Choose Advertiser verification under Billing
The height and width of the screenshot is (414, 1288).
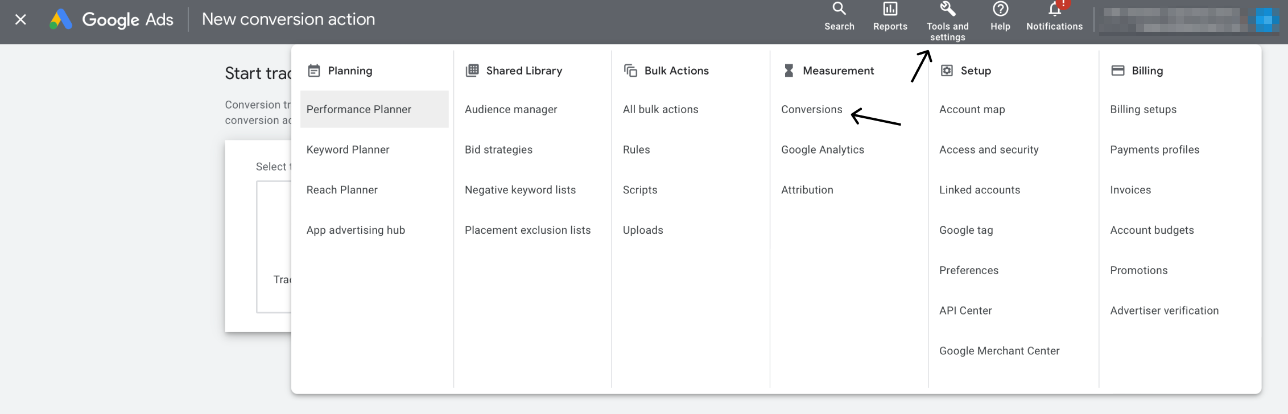click(x=1164, y=310)
